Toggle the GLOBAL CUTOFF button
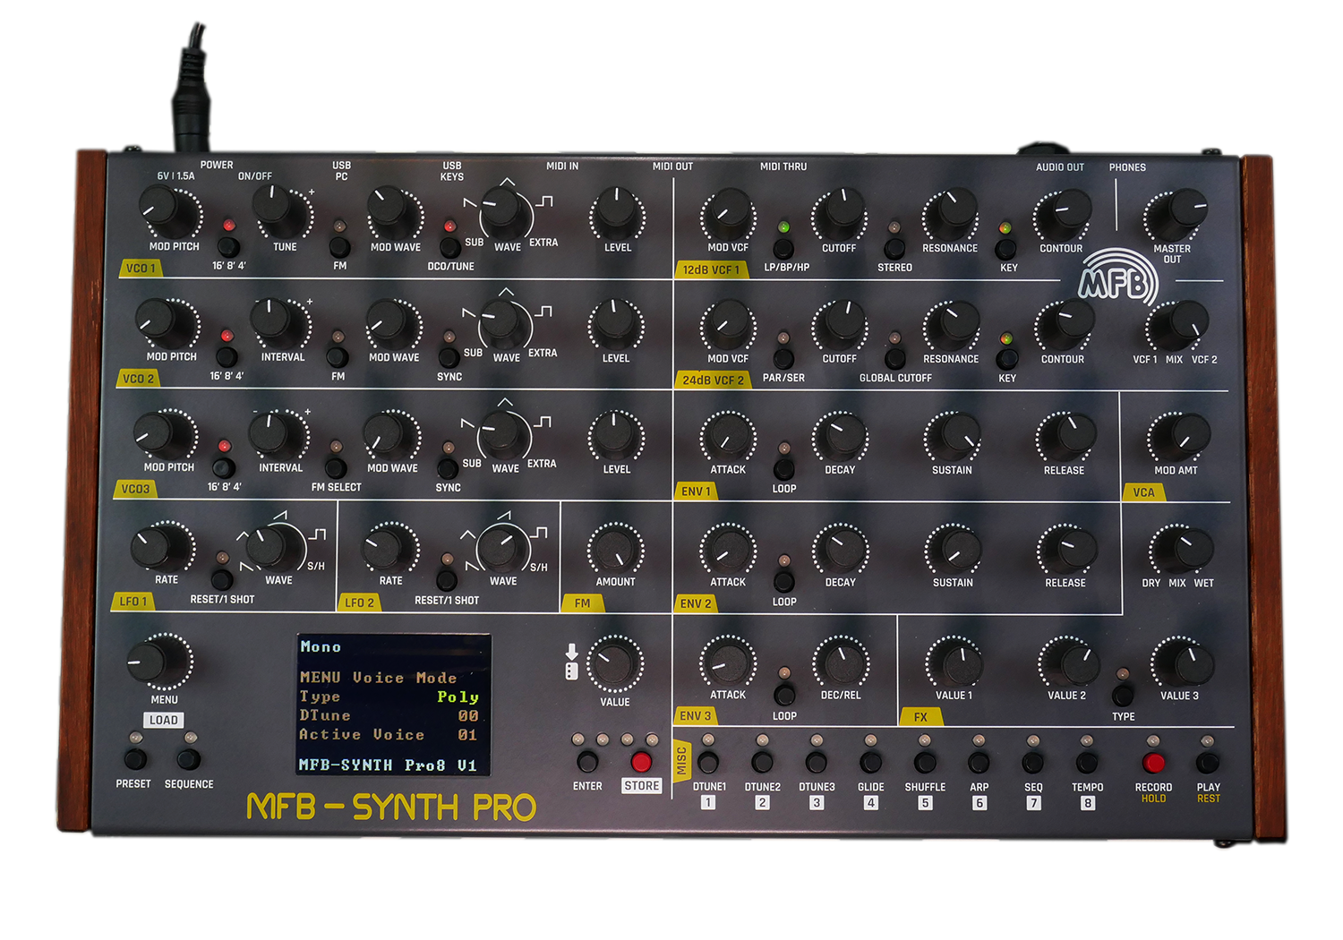 tap(894, 359)
